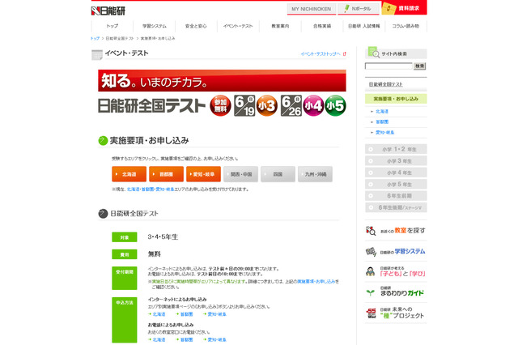Expand the 小学4年生 sidebar section
The width and height of the screenshot is (518, 345).
pos(396,172)
